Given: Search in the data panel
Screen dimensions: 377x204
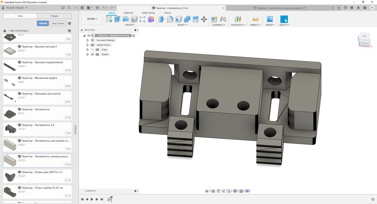Looking at the screenshot, I should 69,8.
